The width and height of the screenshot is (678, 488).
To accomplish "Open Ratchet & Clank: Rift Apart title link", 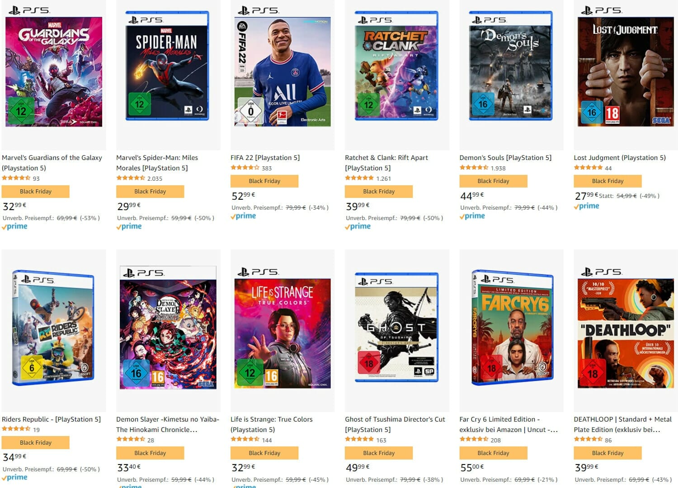I will [x=386, y=163].
